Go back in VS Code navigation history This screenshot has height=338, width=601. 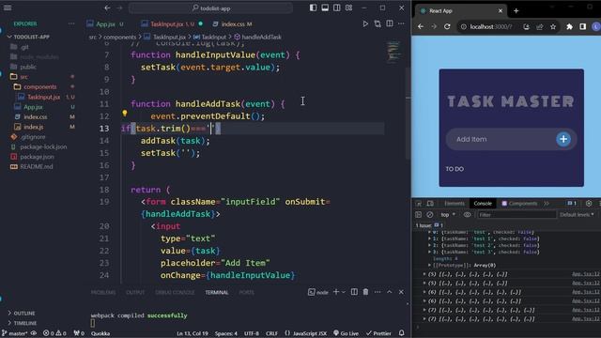pos(107,8)
